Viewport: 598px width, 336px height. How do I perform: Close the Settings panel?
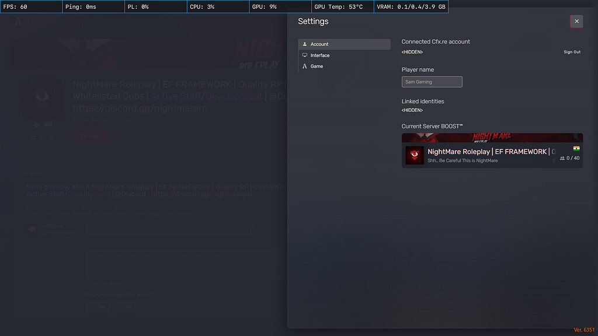coord(576,22)
